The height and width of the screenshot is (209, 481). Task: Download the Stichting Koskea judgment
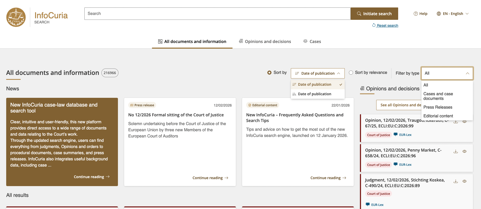pos(455,181)
